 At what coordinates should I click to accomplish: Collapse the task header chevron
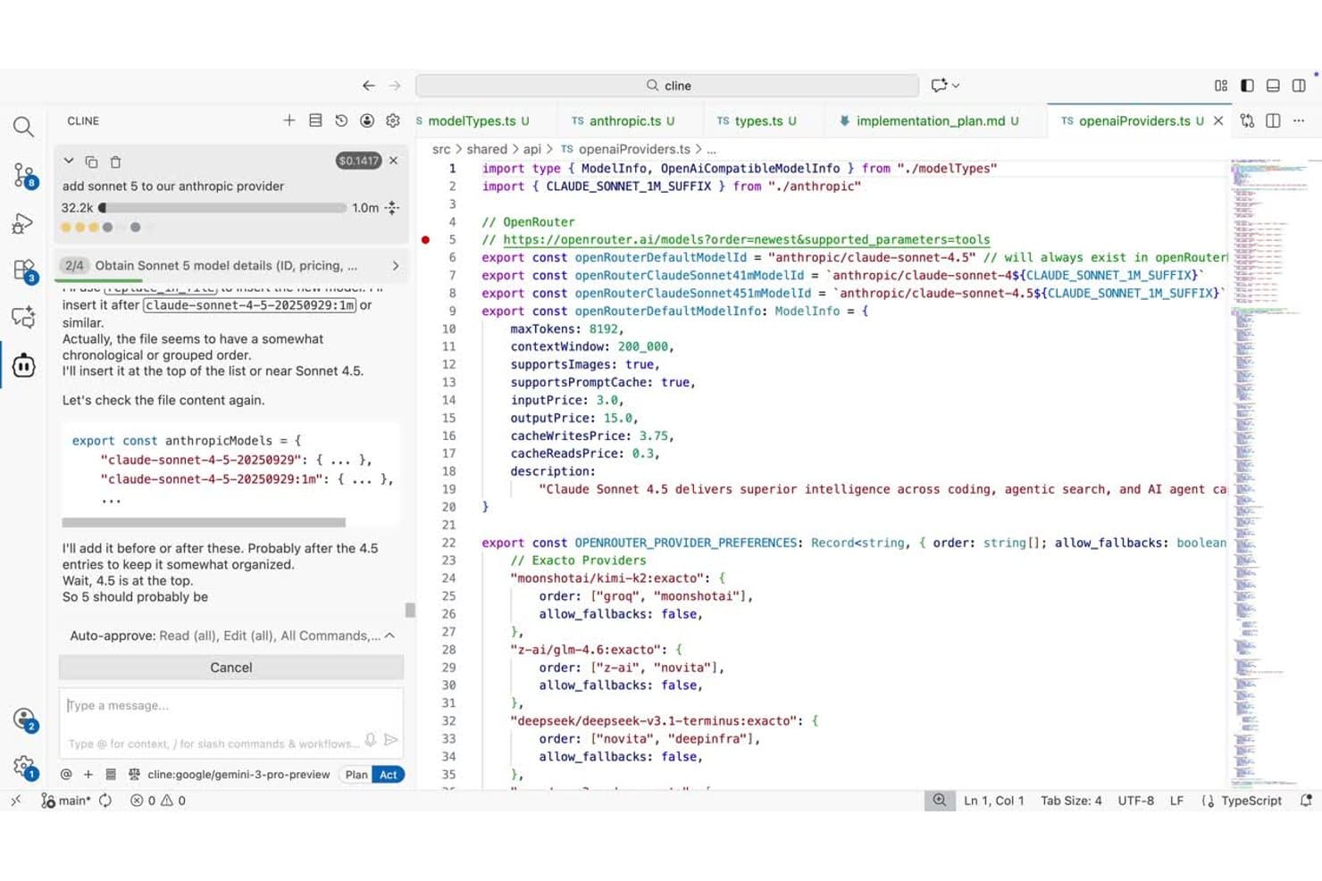click(x=68, y=162)
